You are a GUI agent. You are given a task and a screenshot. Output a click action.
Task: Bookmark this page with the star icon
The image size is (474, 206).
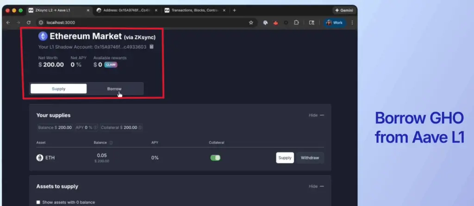(251, 23)
